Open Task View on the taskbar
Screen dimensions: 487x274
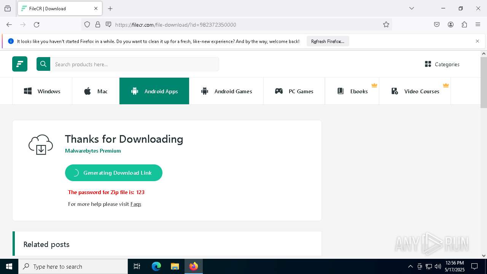pyautogui.click(x=137, y=266)
